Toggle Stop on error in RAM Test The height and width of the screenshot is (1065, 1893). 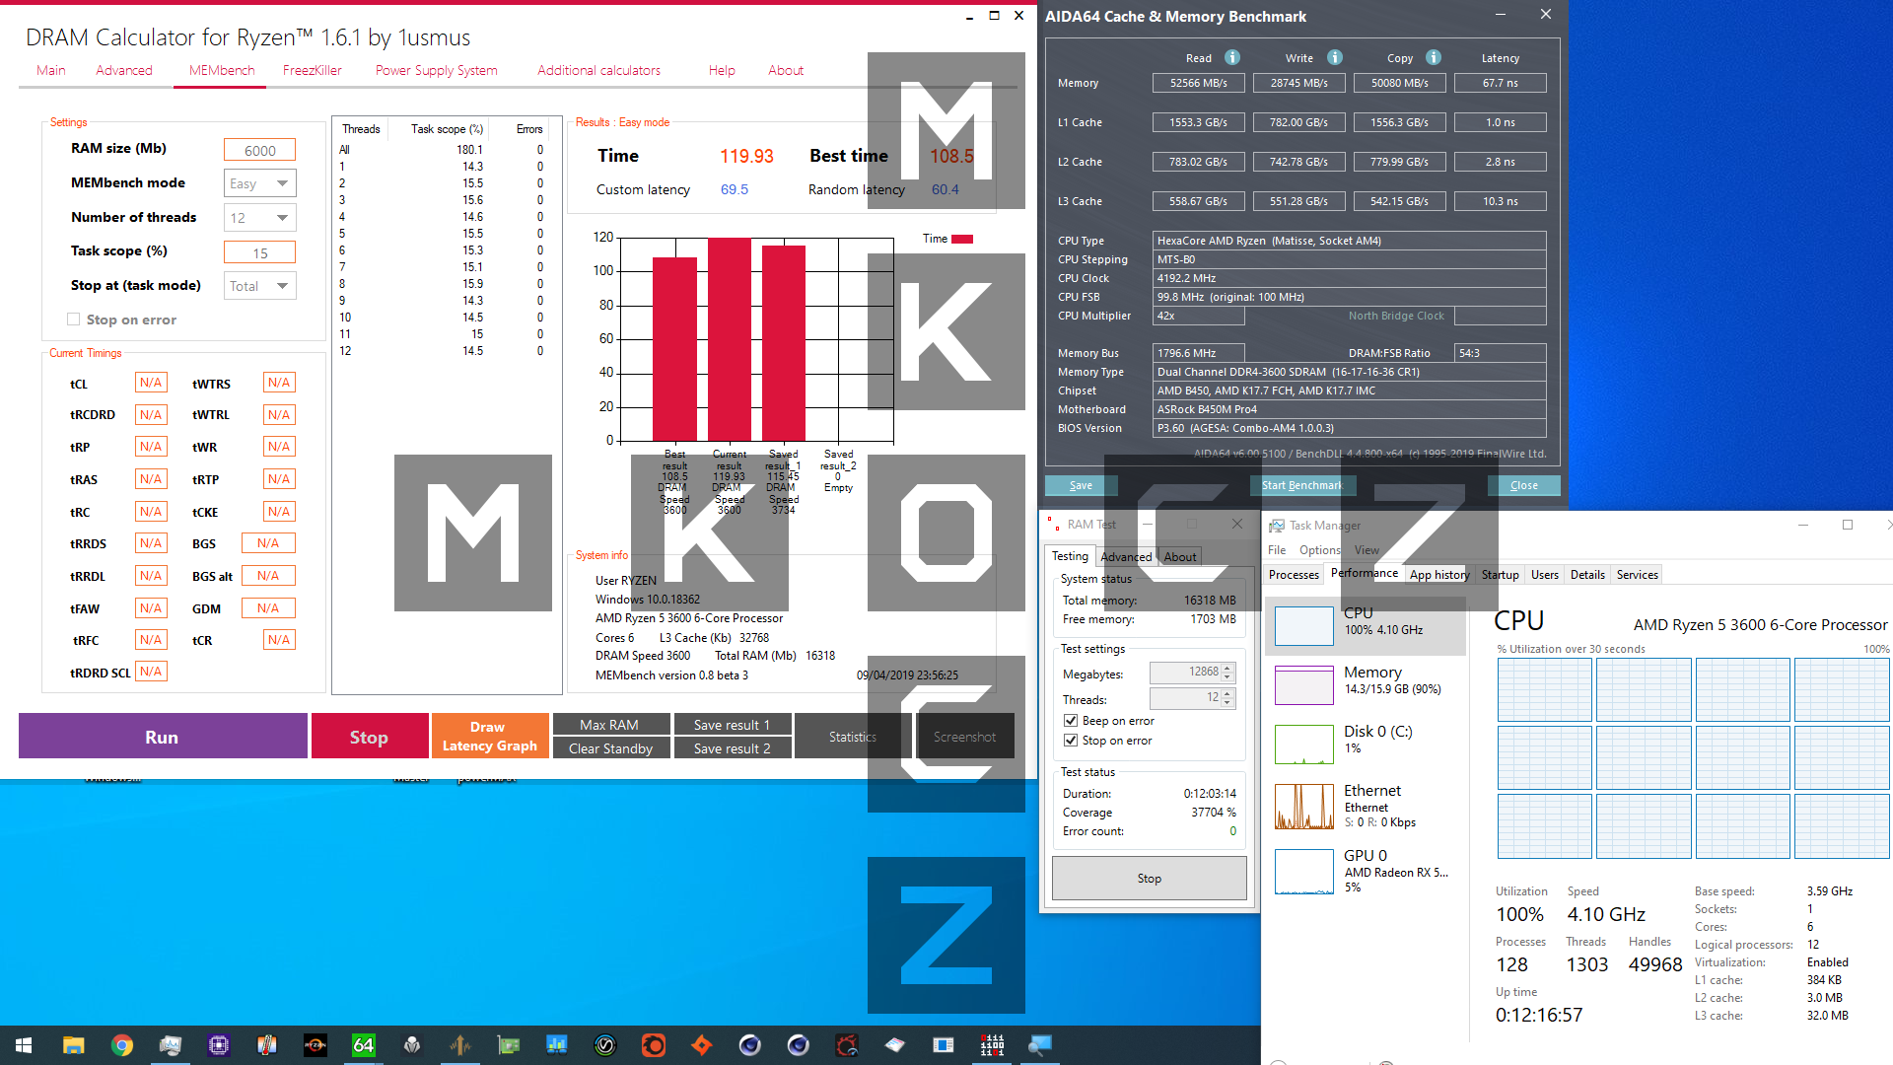point(1071,741)
